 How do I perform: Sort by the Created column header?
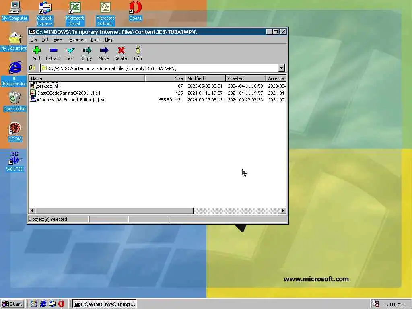coord(246,78)
